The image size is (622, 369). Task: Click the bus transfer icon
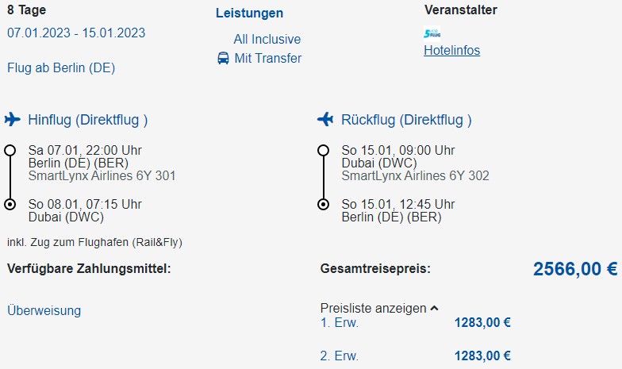[x=223, y=59]
